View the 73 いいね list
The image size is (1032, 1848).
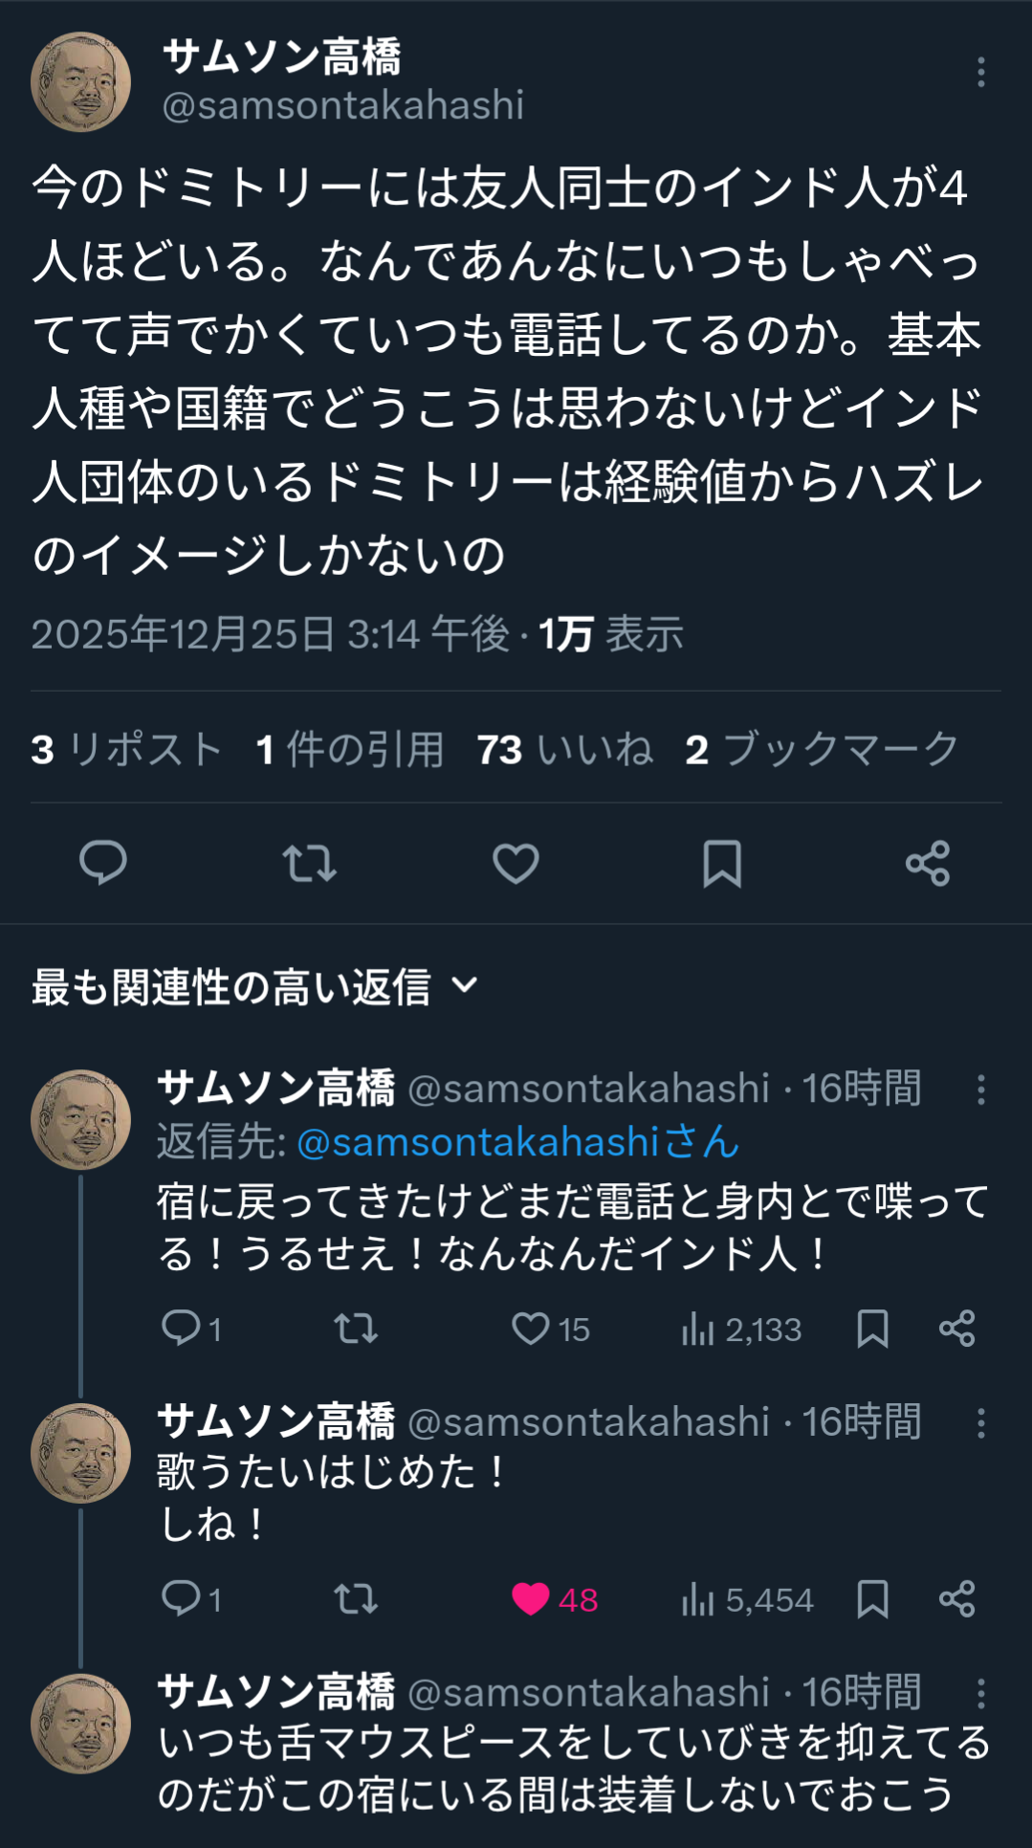(565, 749)
